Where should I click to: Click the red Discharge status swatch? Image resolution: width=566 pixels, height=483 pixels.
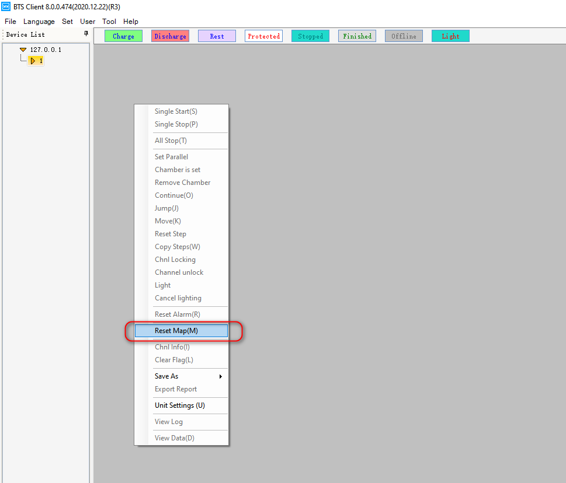tap(170, 36)
